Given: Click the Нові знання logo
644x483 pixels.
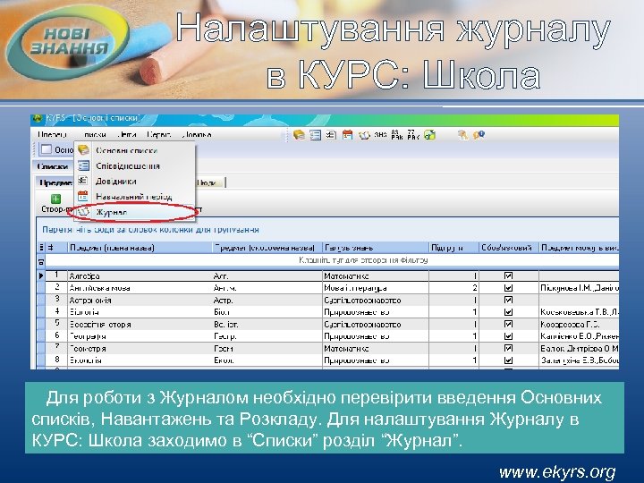Looking at the screenshot, I should [x=68, y=41].
